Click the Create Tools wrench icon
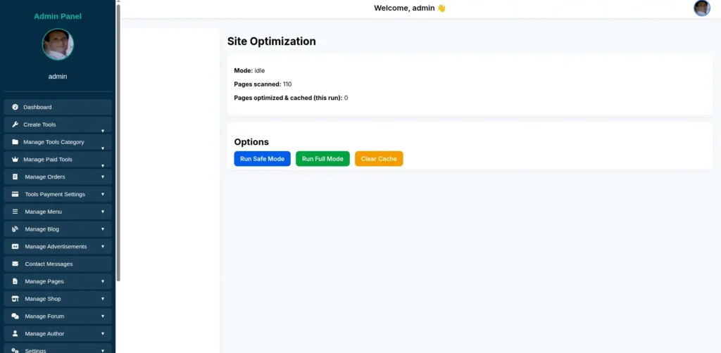Viewport: 721px width, 353px height. coord(15,124)
